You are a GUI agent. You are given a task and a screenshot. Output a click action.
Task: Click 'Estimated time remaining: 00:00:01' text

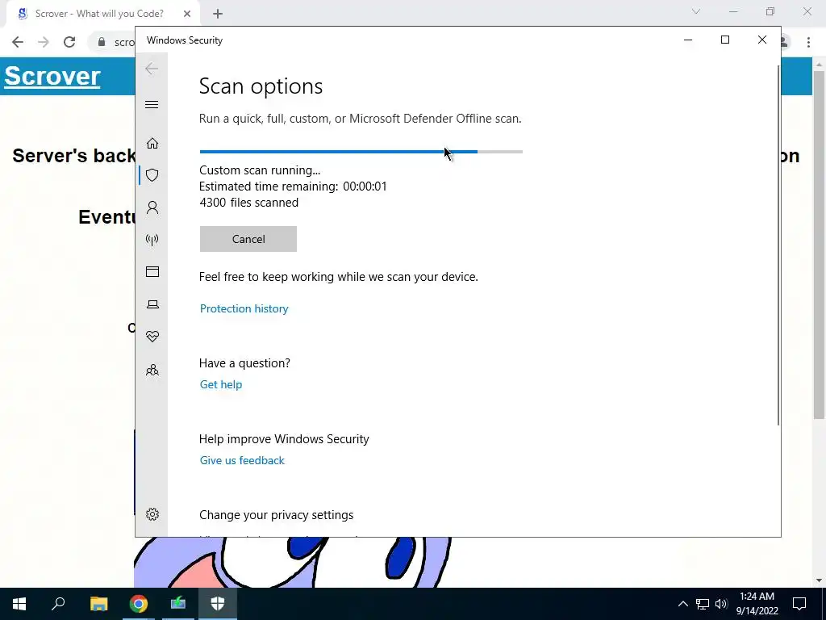293,186
